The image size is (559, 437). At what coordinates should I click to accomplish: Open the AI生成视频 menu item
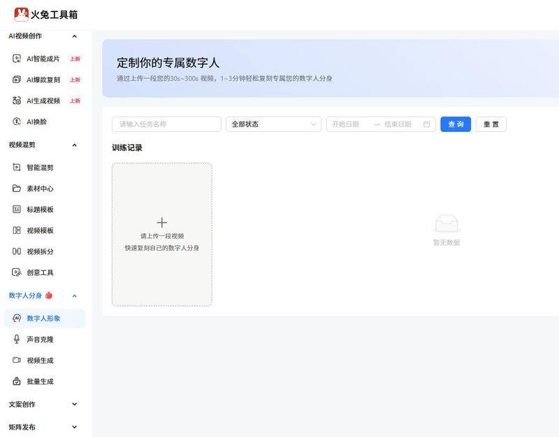pos(45,101)
